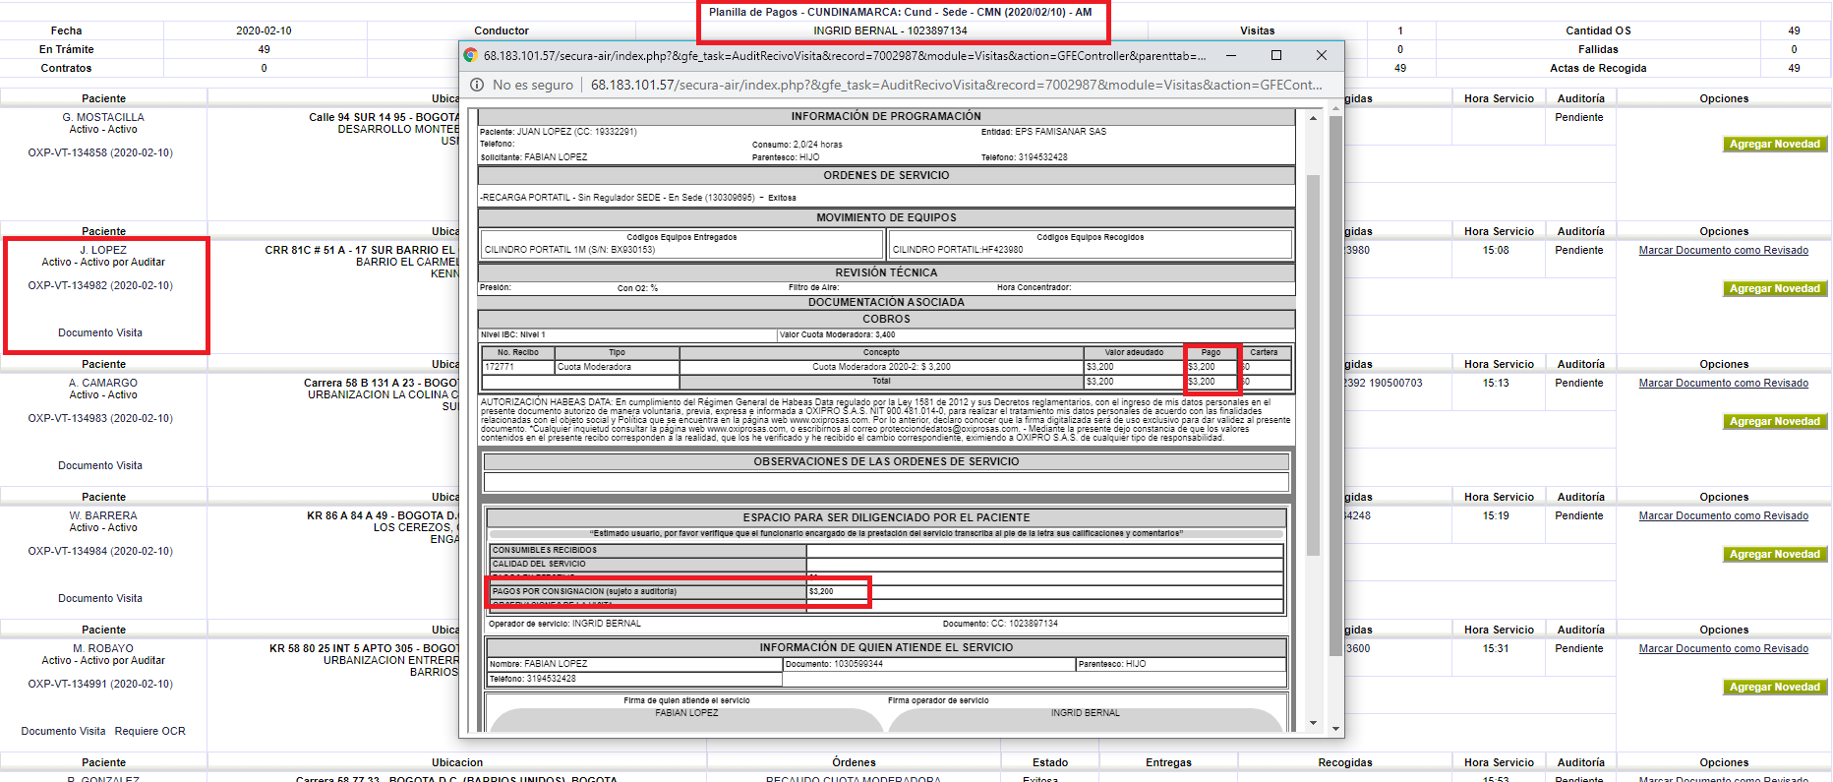This screenshot has width=1833, height=782.
Task: Click the Chrome icon in popup title bar
Action: (x=471, y=56)
